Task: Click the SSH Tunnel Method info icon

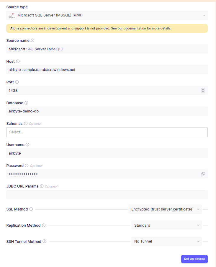Action: tap(44, 241)
